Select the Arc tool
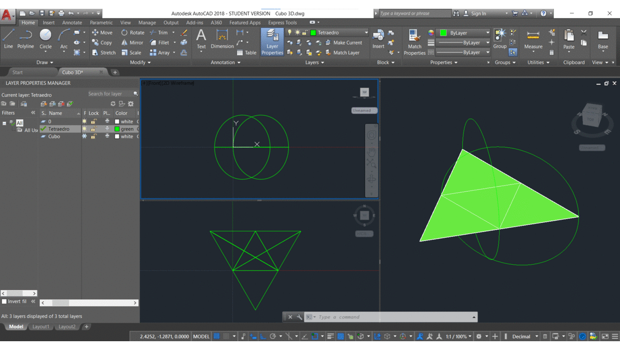 click(x=64, y=39)
